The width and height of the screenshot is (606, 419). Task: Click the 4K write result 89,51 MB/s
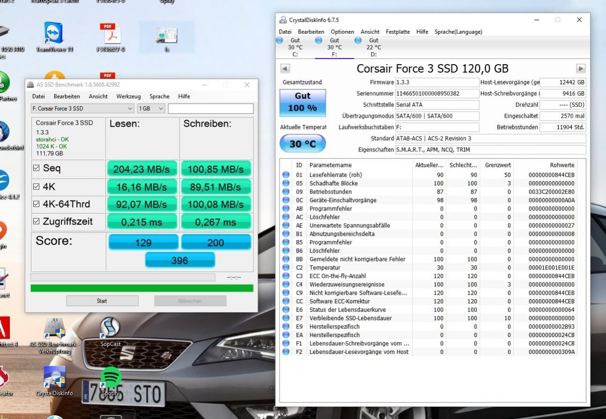tap(215, 187)
